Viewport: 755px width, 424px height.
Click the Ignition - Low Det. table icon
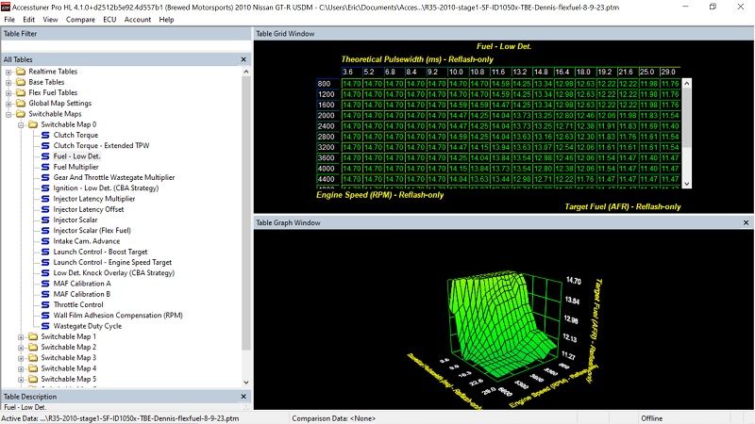pyautogui.click(x=45, y=188)
